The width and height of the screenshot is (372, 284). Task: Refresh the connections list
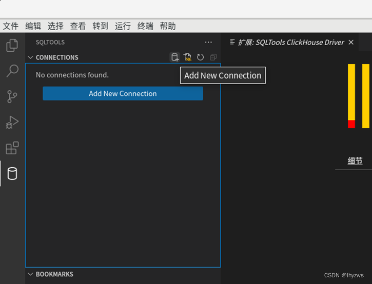point(200,57)
